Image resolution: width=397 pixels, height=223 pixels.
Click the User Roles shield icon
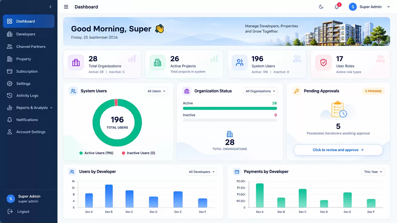click(323, 63)
